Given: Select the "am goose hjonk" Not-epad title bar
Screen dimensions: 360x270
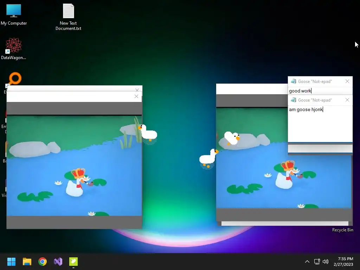Looking at the screenshot, I should tap(320, 100).
